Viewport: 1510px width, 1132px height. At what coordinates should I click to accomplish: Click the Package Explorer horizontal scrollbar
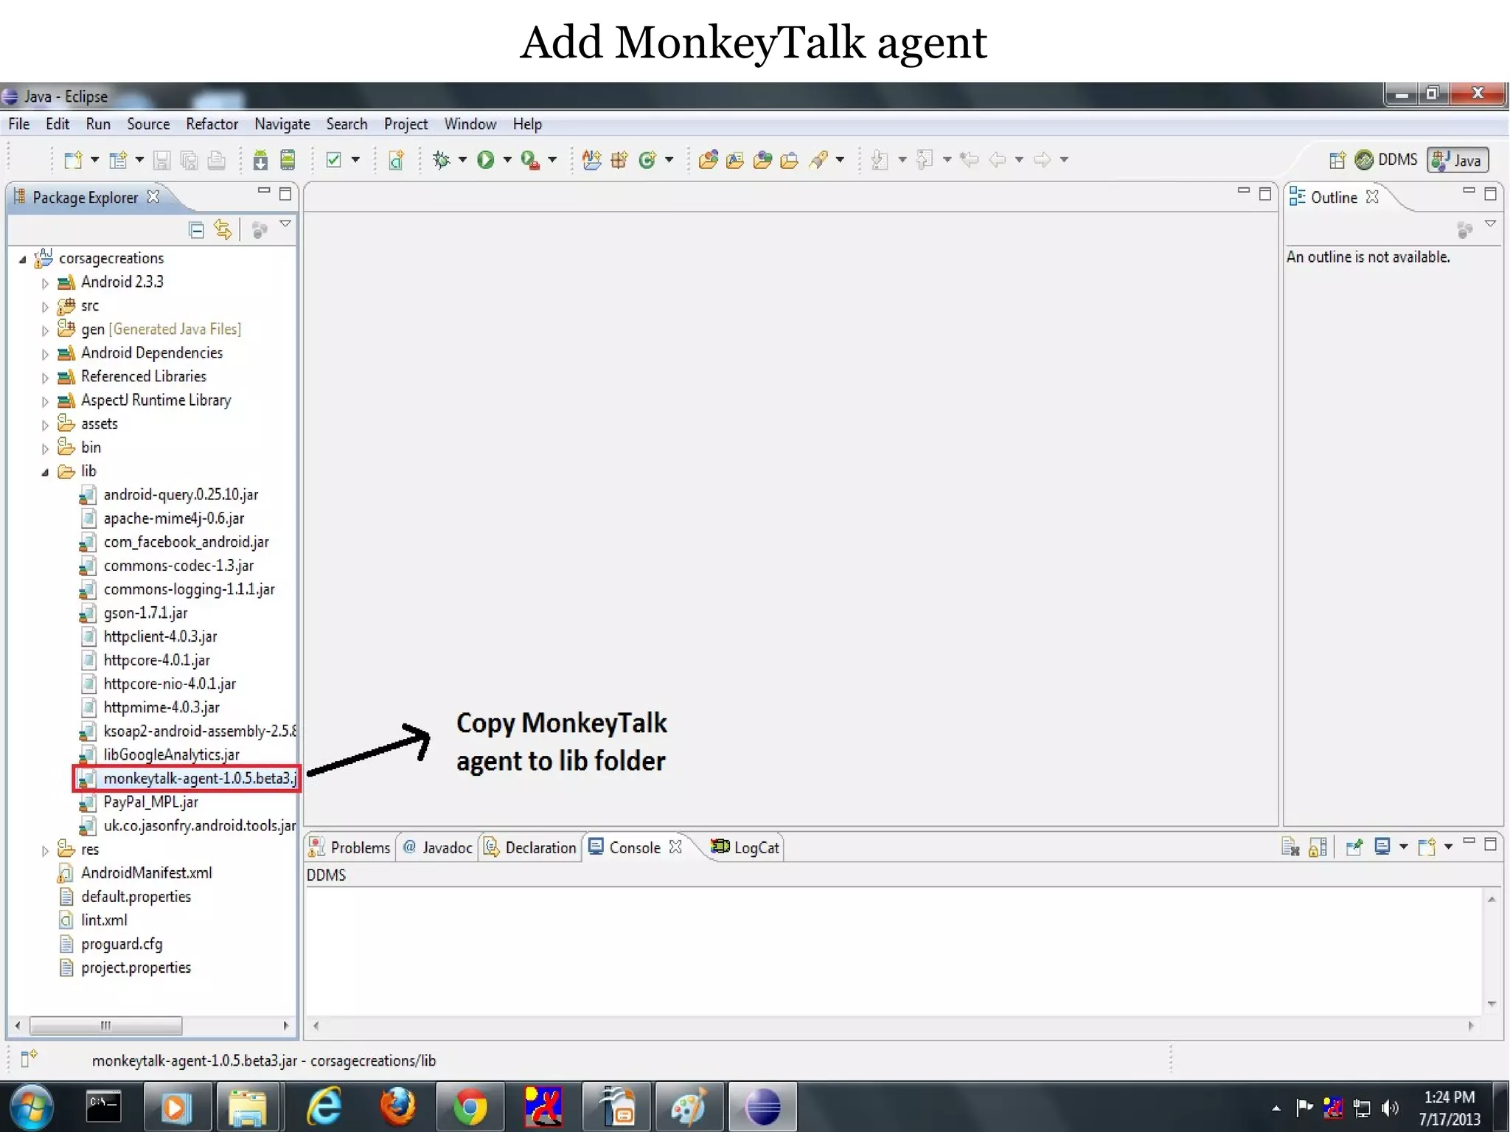coord(105,1026)
